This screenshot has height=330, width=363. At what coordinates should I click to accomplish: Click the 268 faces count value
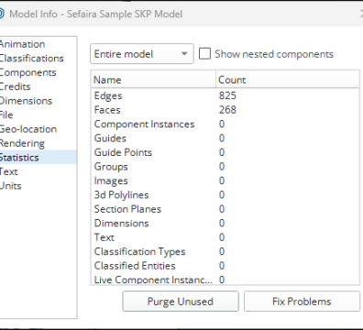pos(227,110)
